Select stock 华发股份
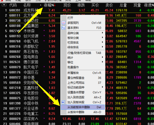The width and height of the screenshot is (154, 125). [x=31, y=93]
